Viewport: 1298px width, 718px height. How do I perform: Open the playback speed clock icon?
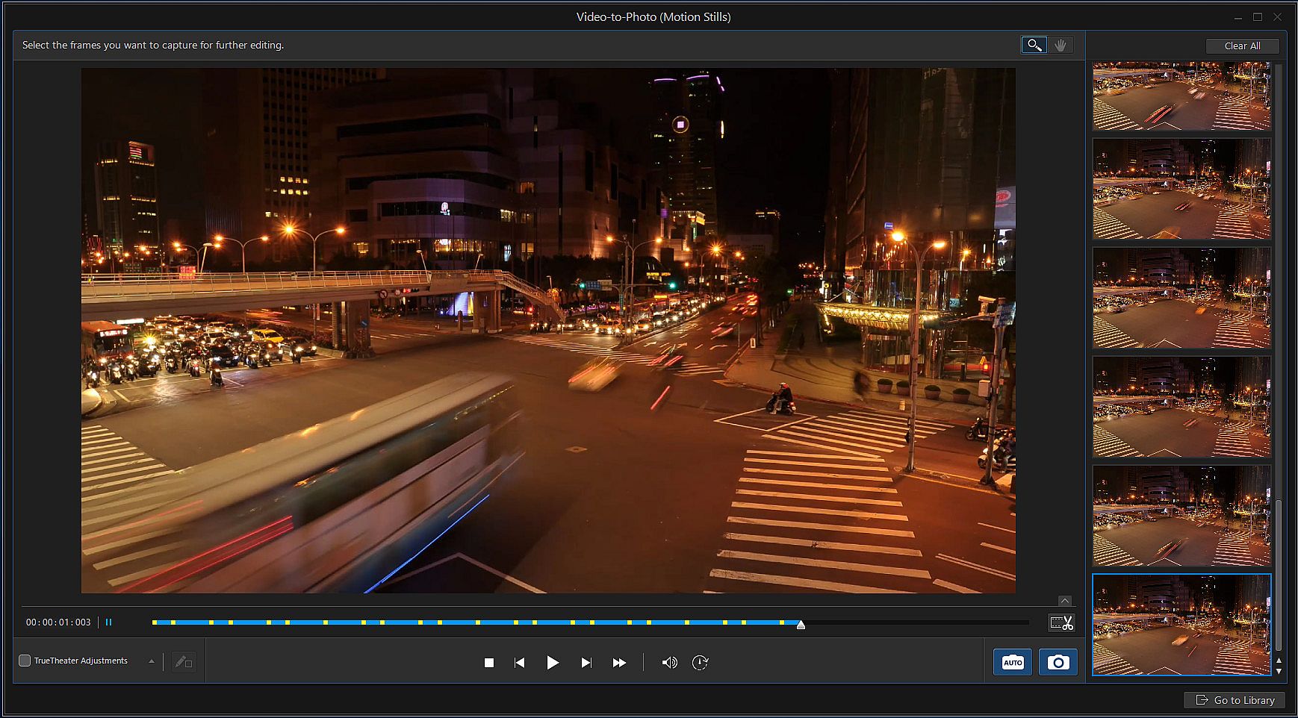tap(700, 663)
